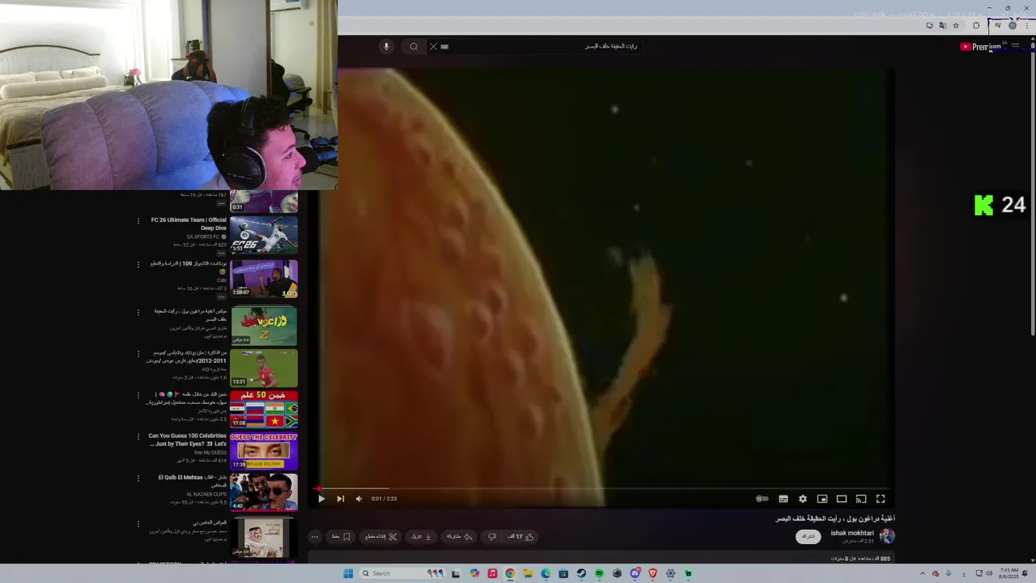Download the video
The height and width of the screenshot is (583, 1036).
pyautogui.click(x=422, y=536)
